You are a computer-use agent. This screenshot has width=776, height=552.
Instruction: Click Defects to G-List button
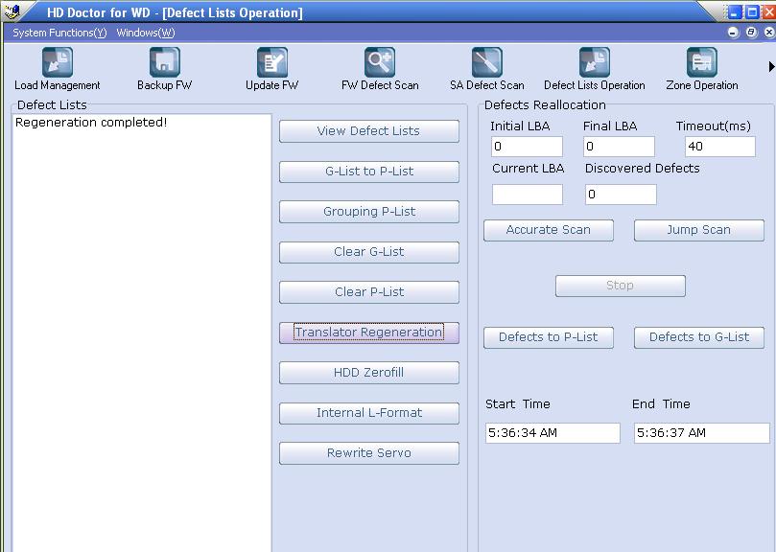[x=699, y=337]
